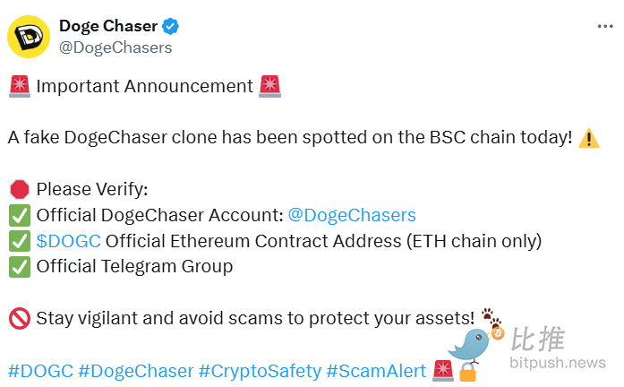Open the #DogeChaser hashtag
The height and width of the screenshot is (387, 624).
pyautogui.click(x=136, y=370)
